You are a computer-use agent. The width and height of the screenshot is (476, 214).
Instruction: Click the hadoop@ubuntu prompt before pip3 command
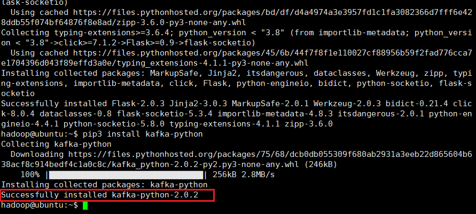click(40, 134)
